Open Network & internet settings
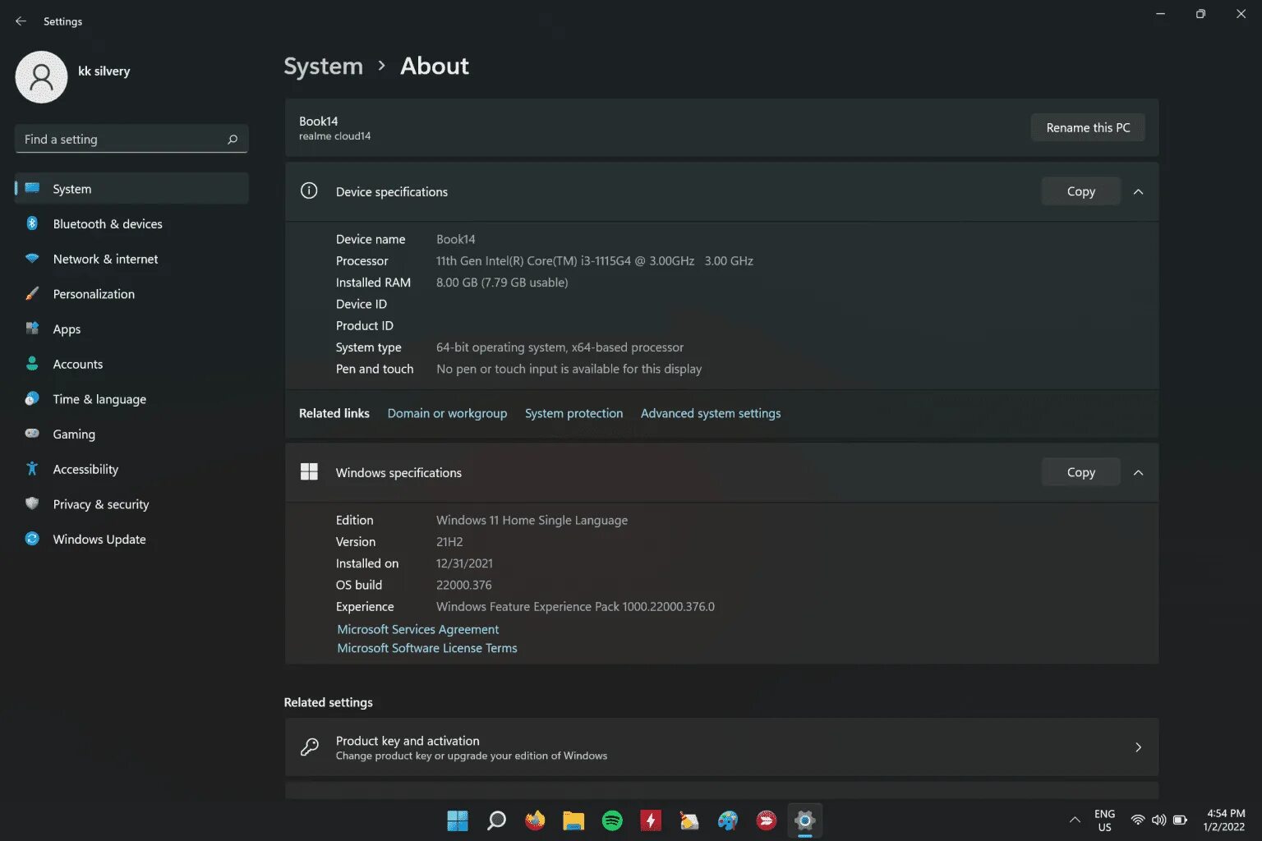The image size is (1262, 841). pos(131,259)
